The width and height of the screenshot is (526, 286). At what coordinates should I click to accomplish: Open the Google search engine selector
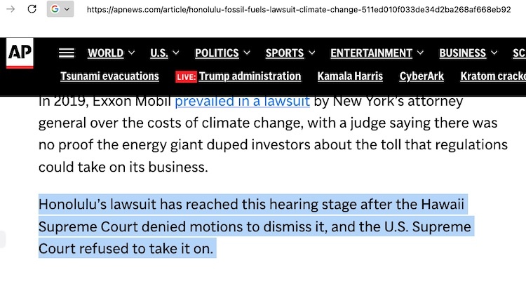(60, 9)
